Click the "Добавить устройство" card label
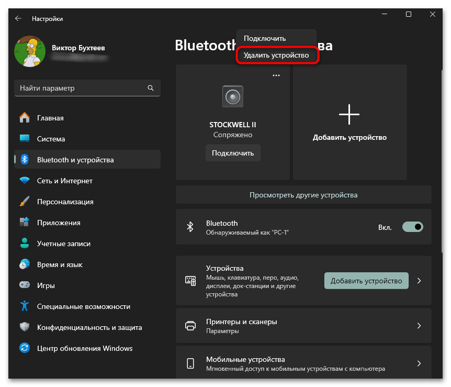The height and width of the screenshot is (387, 451). [349, 137]
